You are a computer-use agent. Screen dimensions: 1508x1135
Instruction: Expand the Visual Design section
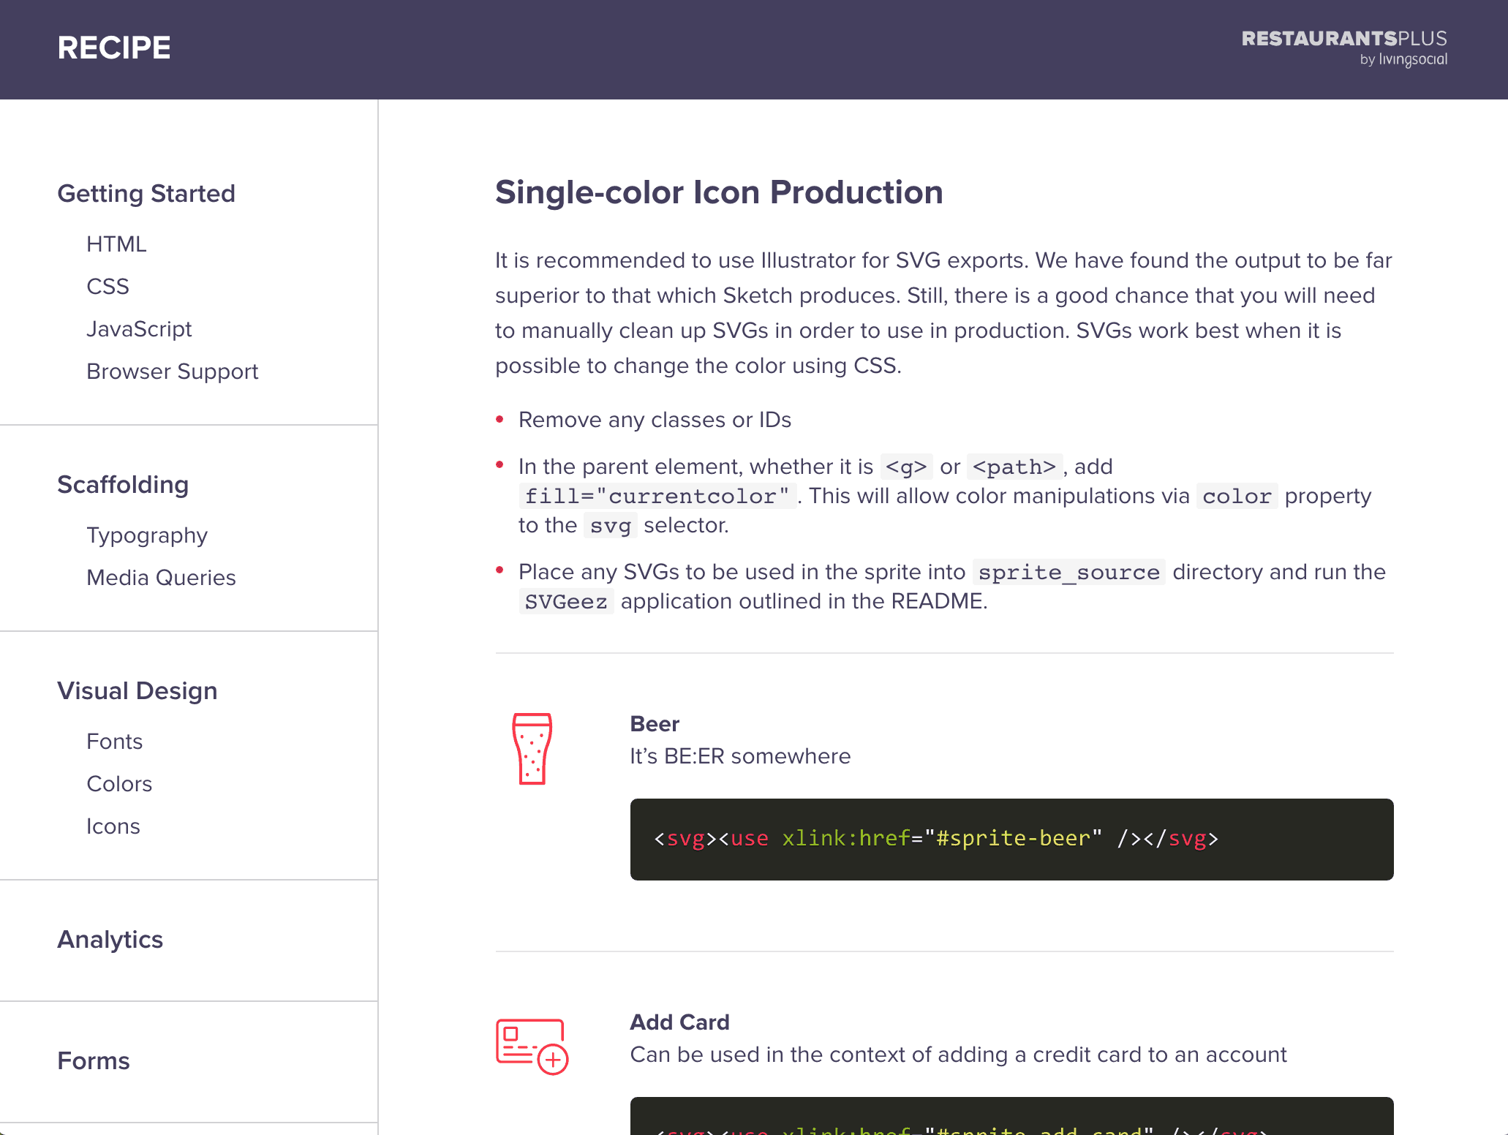point(137,690)
